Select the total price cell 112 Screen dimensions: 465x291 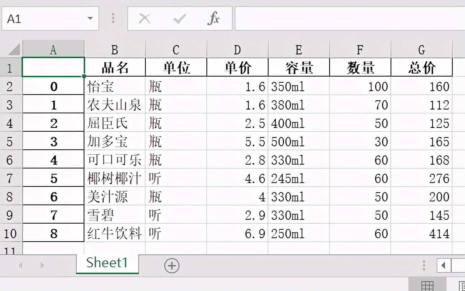tap(422, 105)
